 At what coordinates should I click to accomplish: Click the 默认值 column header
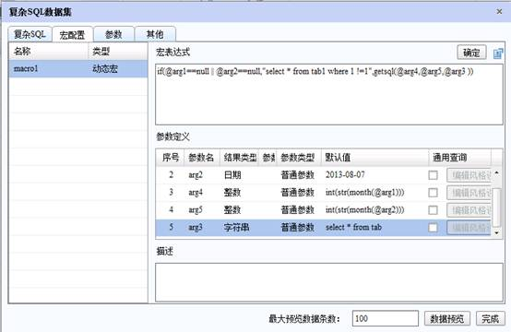pos(374,158)
